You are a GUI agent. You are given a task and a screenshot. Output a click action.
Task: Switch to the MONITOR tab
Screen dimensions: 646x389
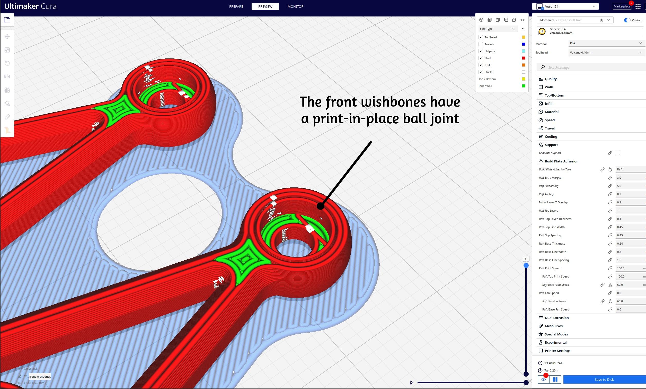point(295,6)
